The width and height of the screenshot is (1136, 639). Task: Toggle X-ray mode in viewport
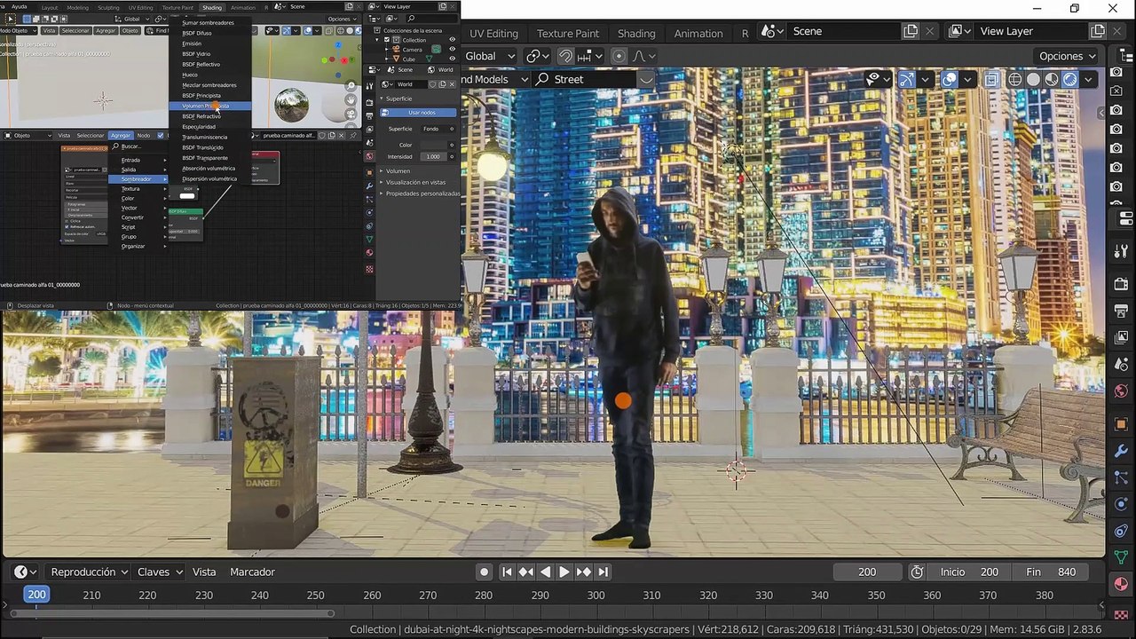991,79
